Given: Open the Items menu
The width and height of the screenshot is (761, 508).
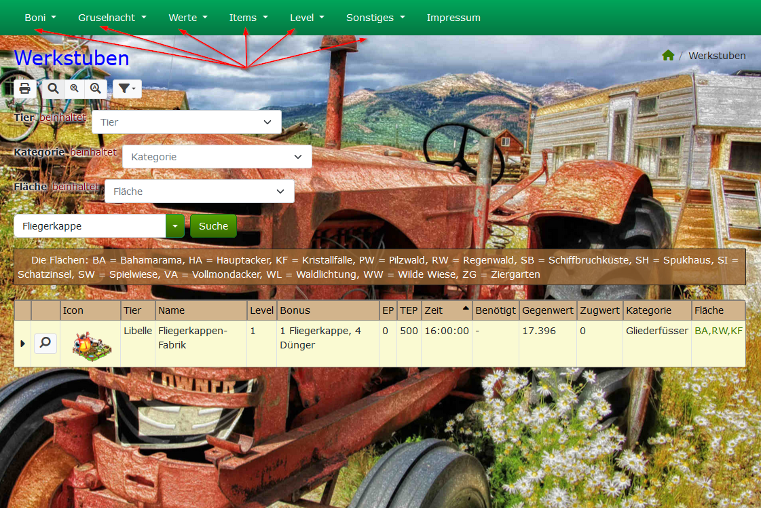Looking at the screenshot, I should pyautogui.click(x=248, y=18).
